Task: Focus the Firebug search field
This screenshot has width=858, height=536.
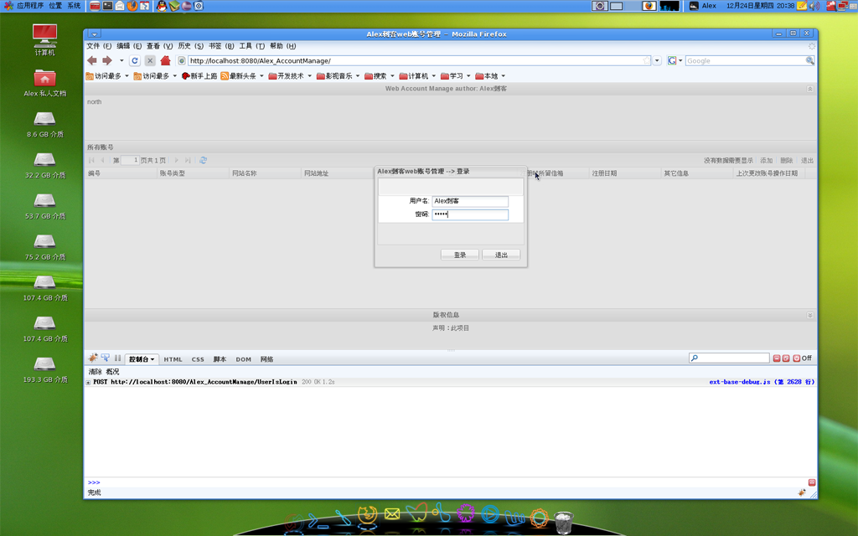Action: [730, 358]
